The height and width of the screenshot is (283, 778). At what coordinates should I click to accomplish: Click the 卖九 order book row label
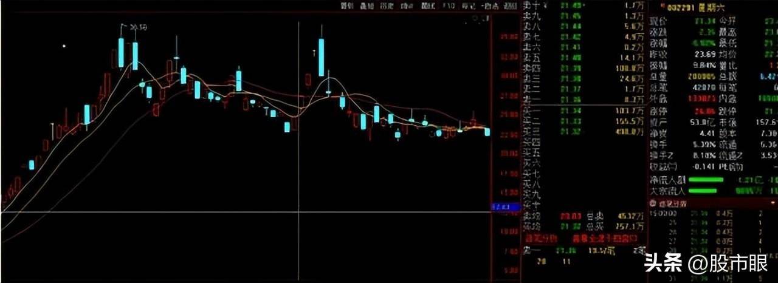pos(532,16)
